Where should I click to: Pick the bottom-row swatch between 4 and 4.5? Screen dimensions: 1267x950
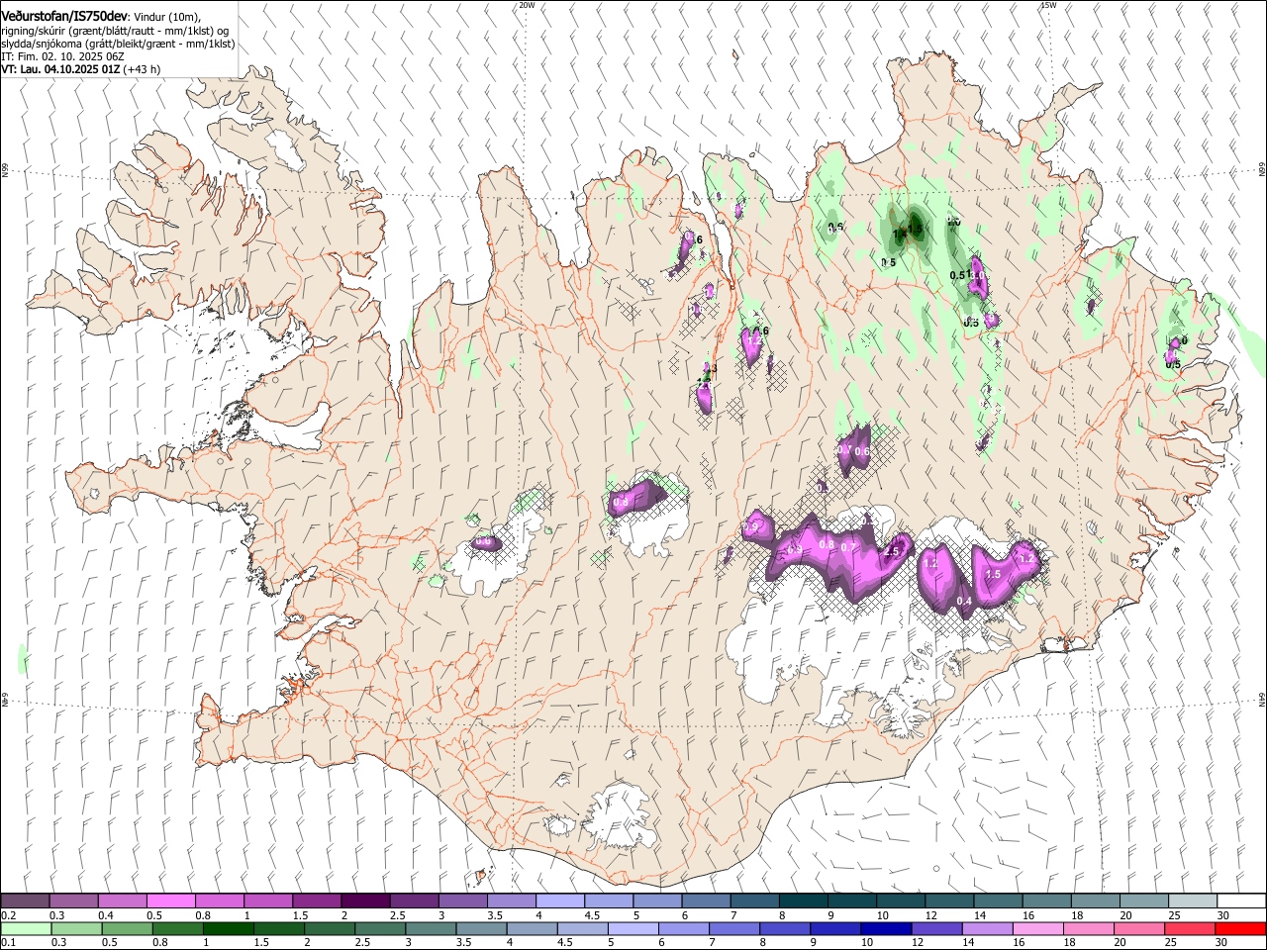[x=532, y=929]
